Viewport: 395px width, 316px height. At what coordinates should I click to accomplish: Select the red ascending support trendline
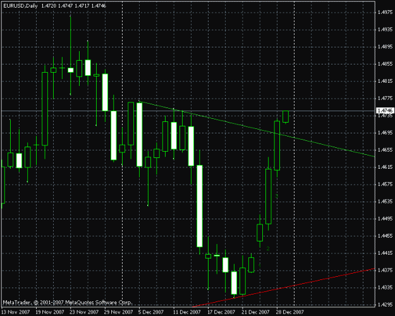click(283, 288)
